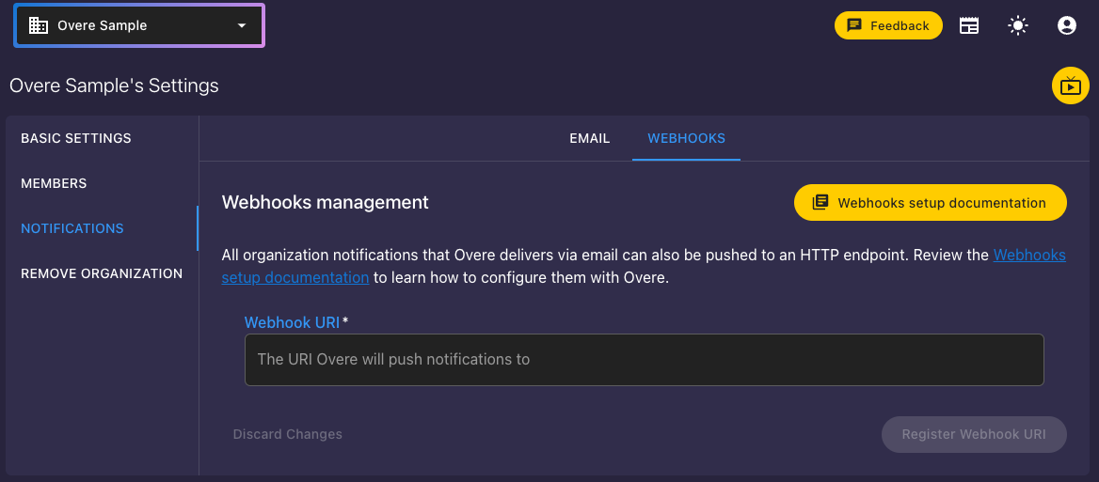1099x482 pixels.
Task: Open the Members section
Action: tap(54, 183)
